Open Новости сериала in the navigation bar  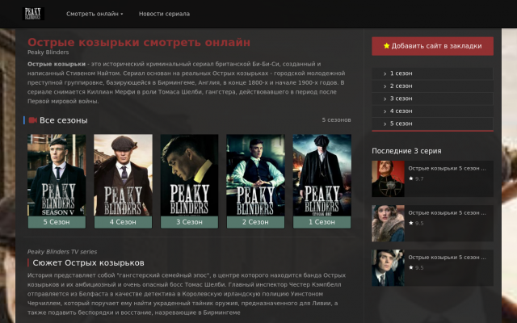tap(164, 14)
